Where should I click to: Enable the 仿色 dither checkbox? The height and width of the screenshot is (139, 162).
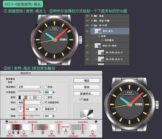[x=45, y=87]
